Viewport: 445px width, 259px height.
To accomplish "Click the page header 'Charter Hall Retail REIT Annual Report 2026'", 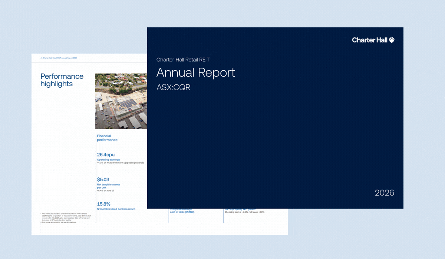I will tap(60, 58).
